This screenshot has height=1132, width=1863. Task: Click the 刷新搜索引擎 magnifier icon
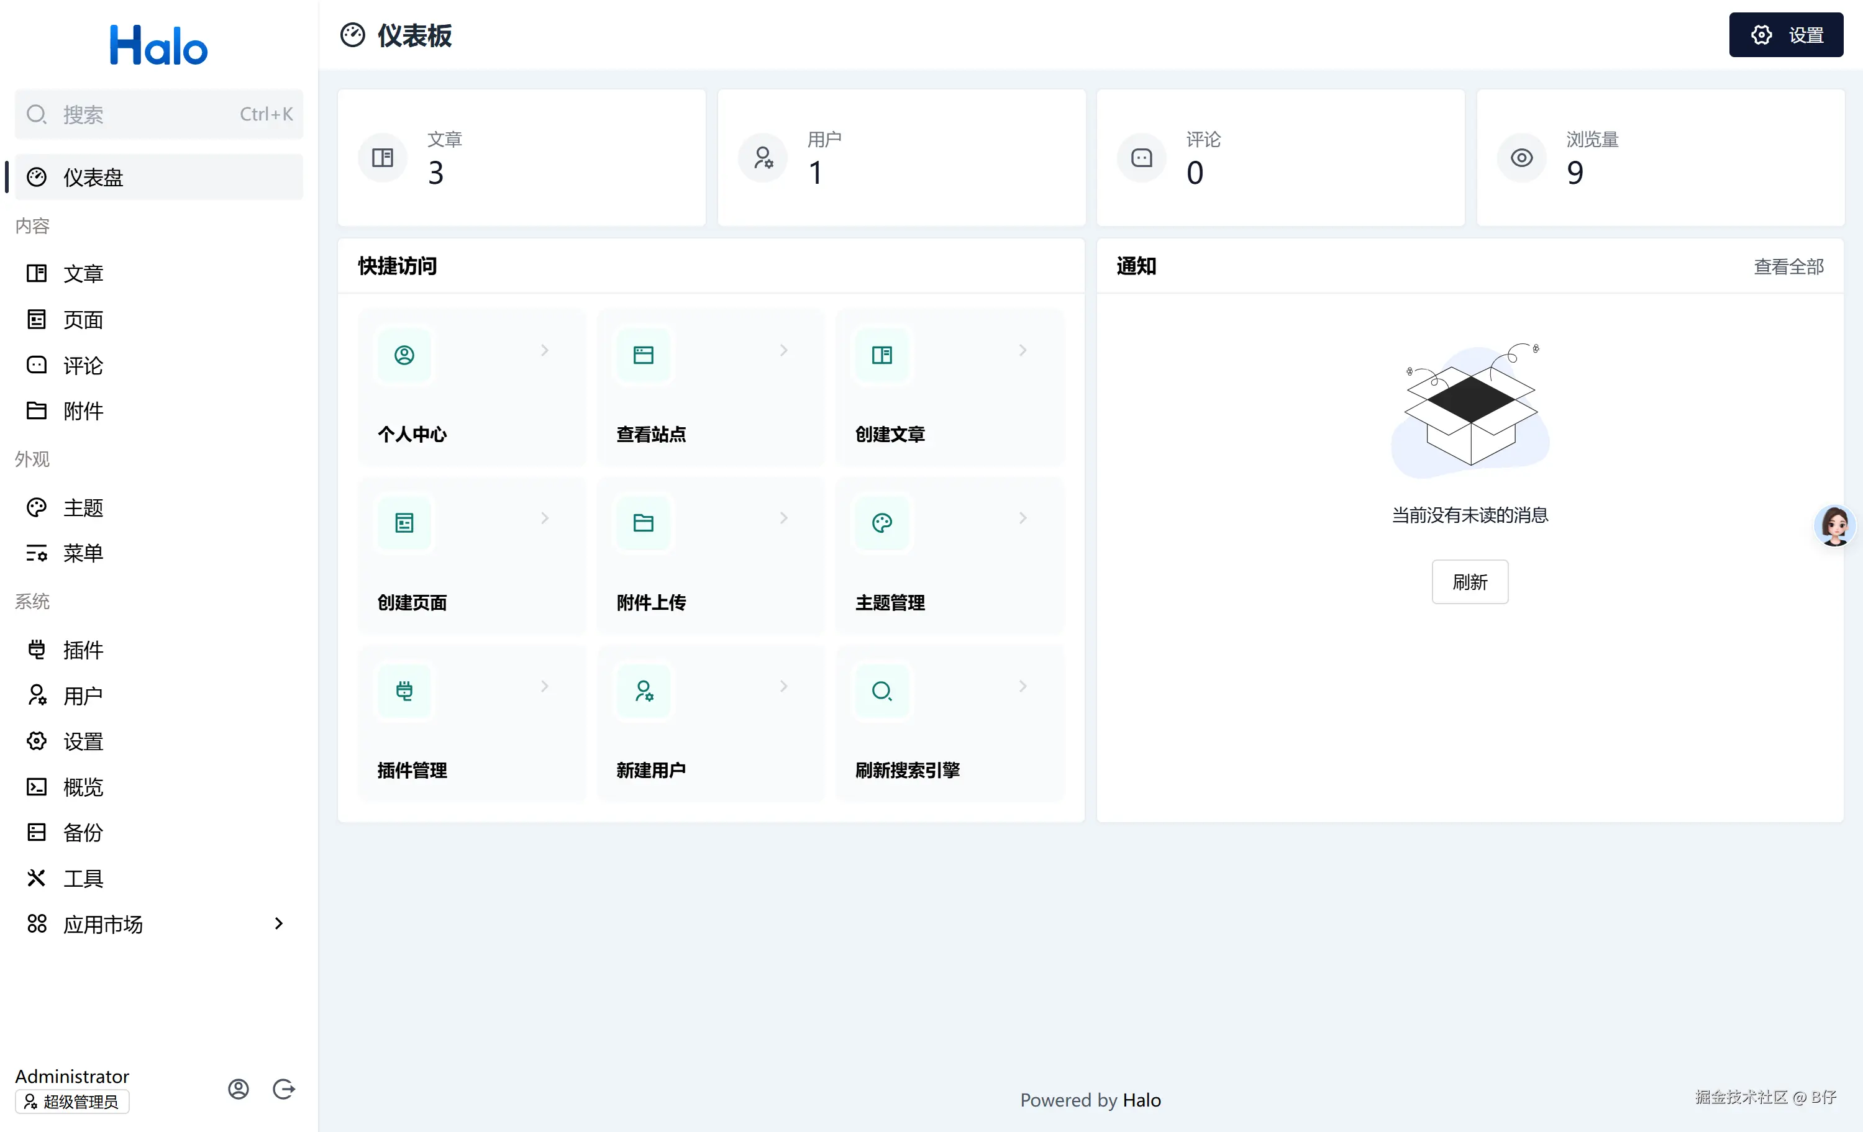[x=881, y=691]
